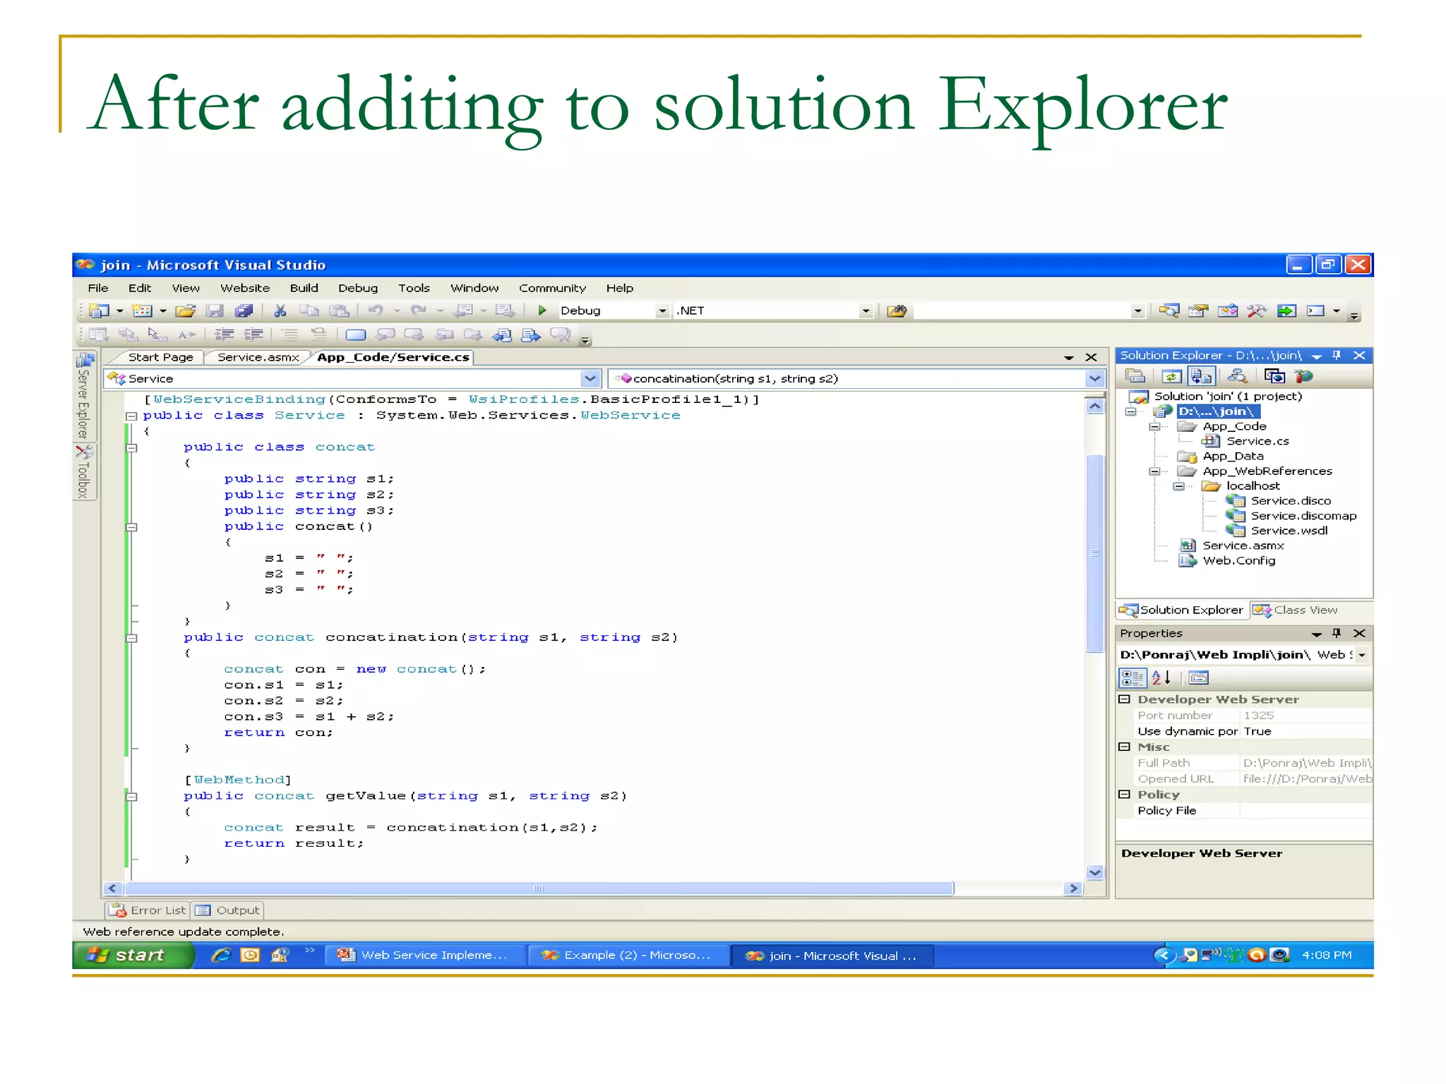1446x1084 pixels.
Task: Click the Add New Item toolbar icon
Action: click(143, 311)
